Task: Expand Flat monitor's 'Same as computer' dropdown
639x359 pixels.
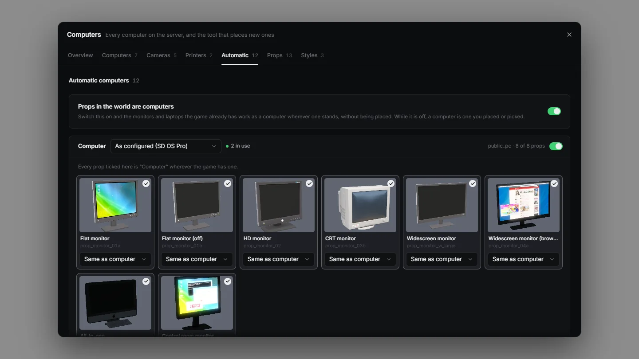Action: pyautogui.click(x=115, y=259)
